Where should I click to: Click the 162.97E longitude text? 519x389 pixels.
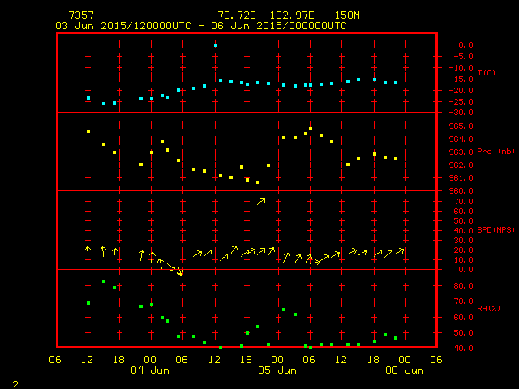coord(294,15)
